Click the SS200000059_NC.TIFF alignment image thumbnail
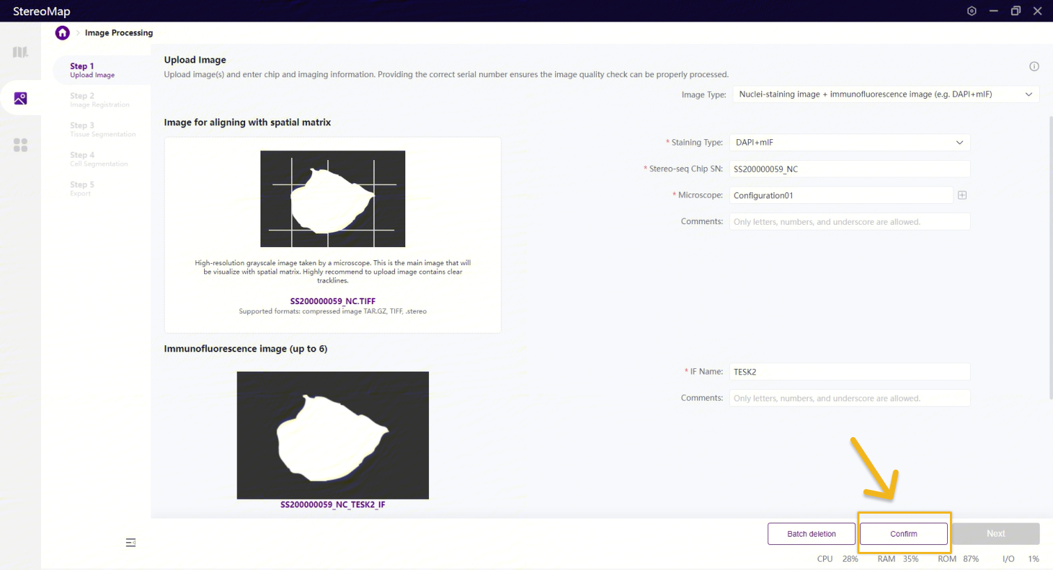The width and height of the screenshot is (1053, 570). [x=332, y=199]
